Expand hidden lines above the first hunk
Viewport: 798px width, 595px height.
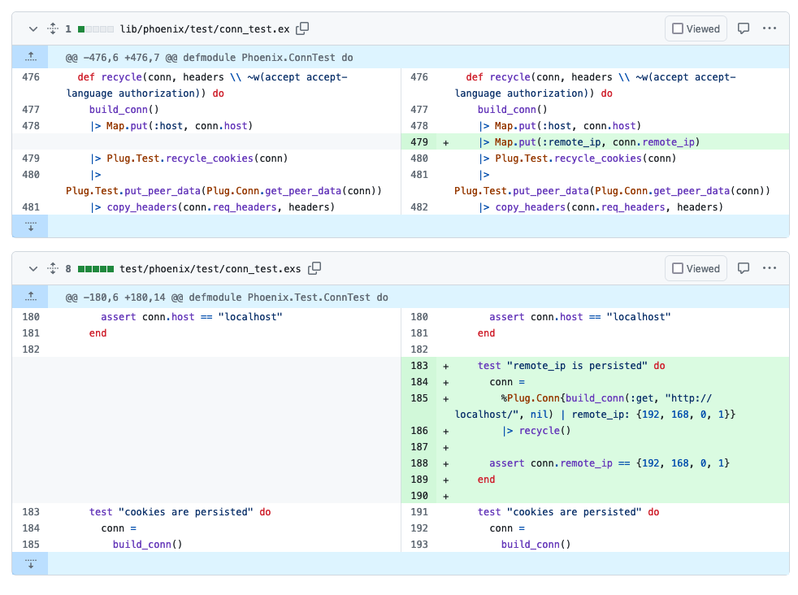(x=29, y=56)
